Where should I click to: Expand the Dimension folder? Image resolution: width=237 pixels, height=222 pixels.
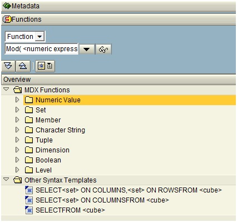click(17, 150)
